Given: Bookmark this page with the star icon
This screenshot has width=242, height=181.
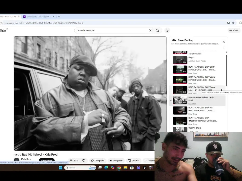Looking at the screenshot, I should 233,23.
